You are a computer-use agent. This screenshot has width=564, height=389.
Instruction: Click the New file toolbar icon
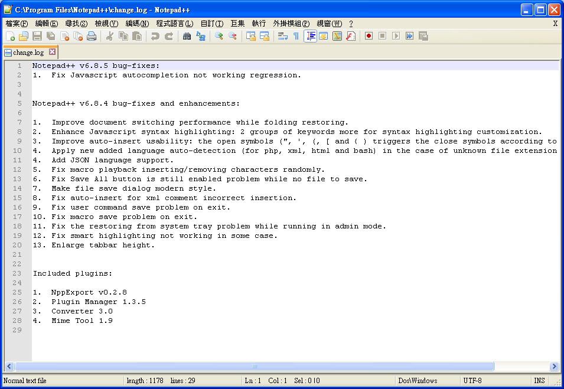pyautogui.click(x=10, y=37)
